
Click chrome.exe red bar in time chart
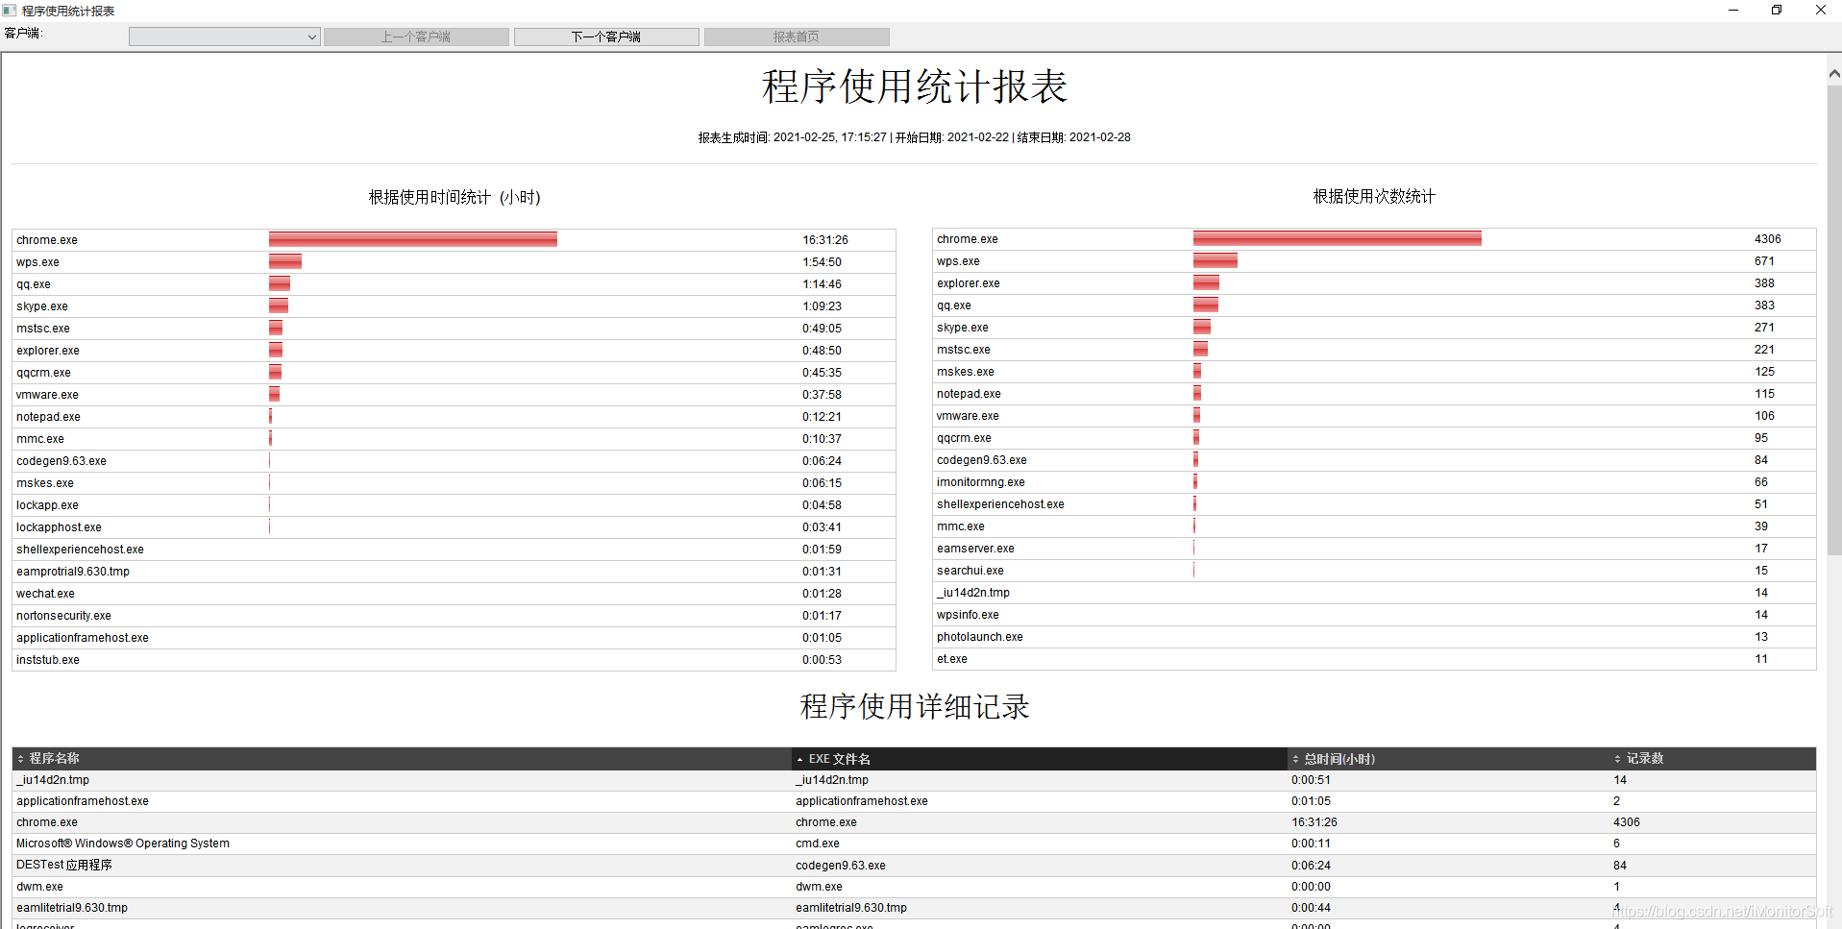413,239
